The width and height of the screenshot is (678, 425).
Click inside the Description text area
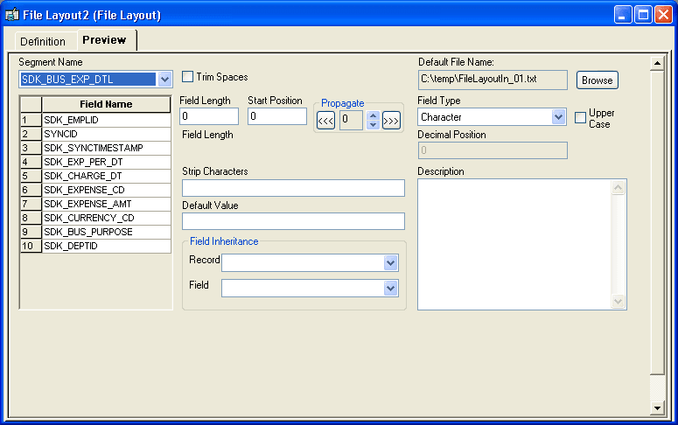click(x=514, y=245)
